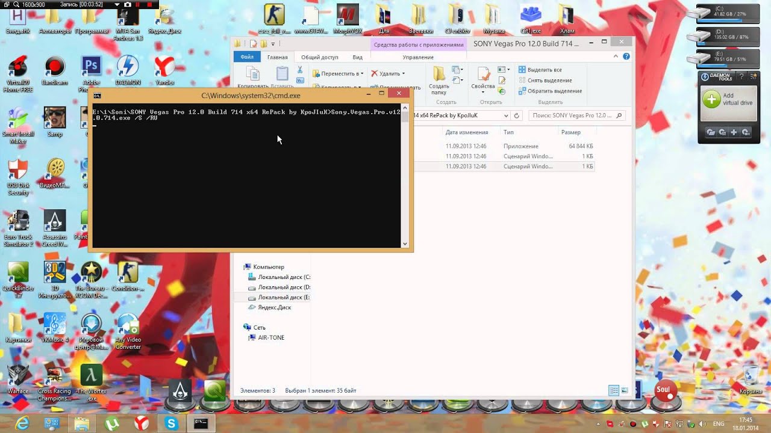Click the Bandicam screenshot camera icon
771x433 pixels.
127,5
